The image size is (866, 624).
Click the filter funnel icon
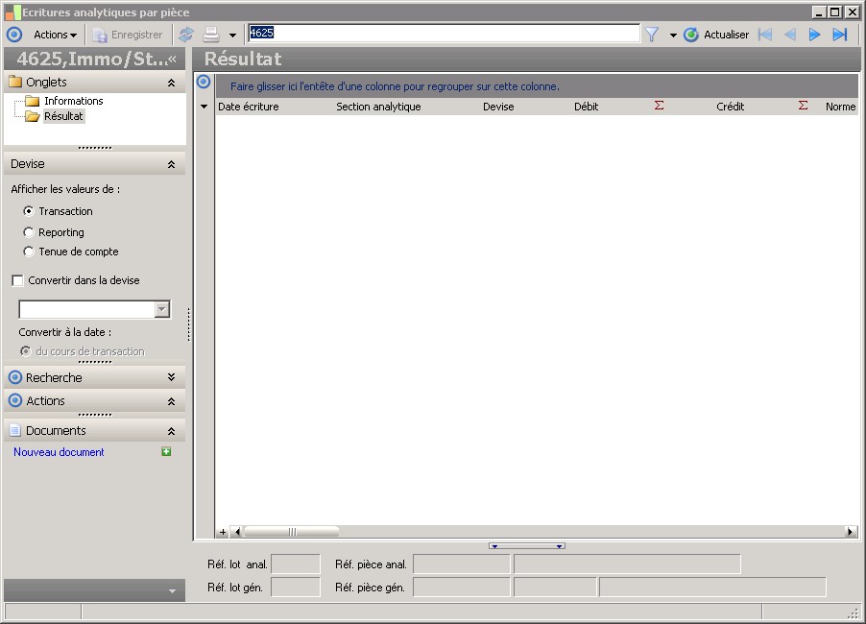652,35
